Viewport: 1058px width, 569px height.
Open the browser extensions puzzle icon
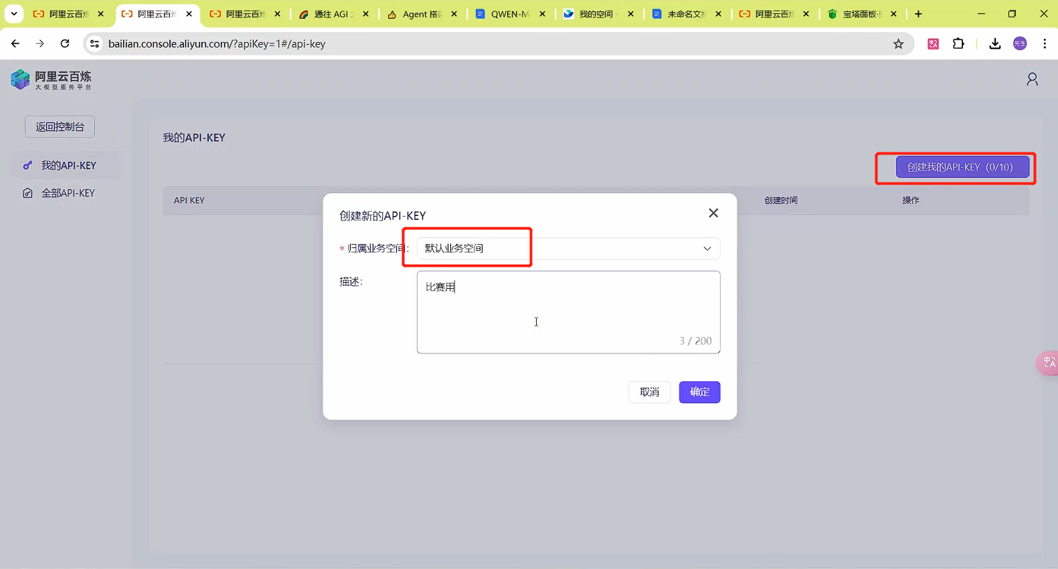(958, 43)
